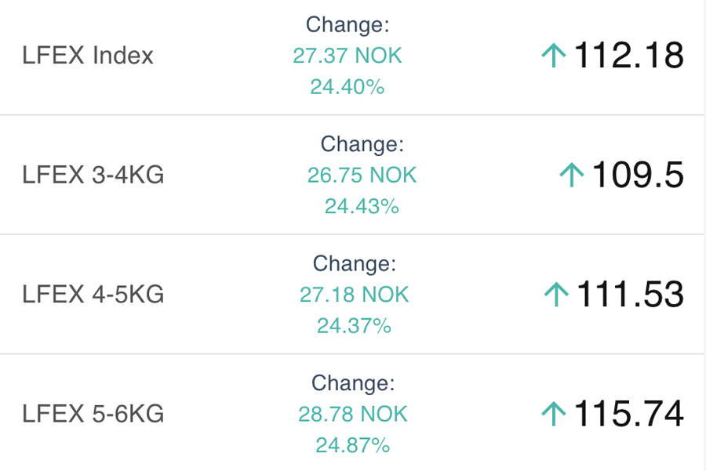Screen dimensions: 706x471
Task: Click the 26.75 NOK change value
Action: click(362, 175)
